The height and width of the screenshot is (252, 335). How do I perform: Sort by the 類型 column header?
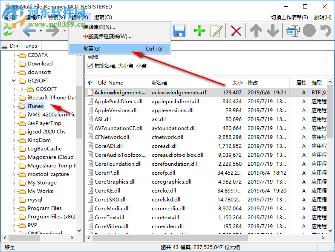318,82
